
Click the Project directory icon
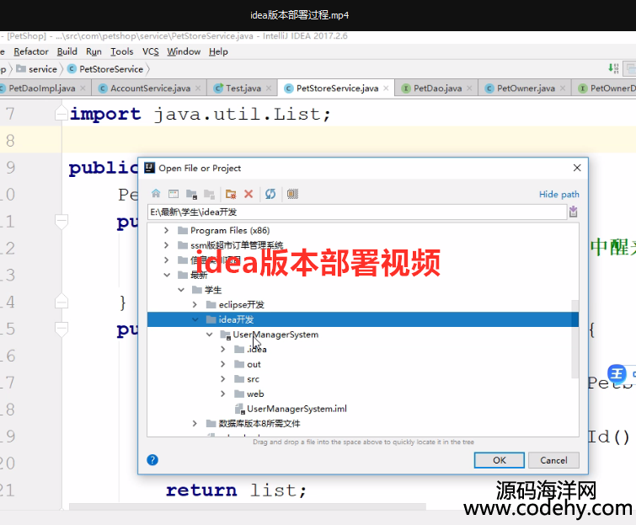192,194
